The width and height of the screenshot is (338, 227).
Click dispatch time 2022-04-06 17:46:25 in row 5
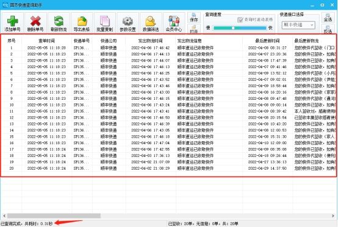(x=150, y=73)
